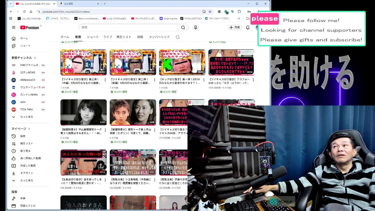Open options menu for 第二弾 前編 video
The width and height of the screenshot is (375, 211).
click(155, 80)
